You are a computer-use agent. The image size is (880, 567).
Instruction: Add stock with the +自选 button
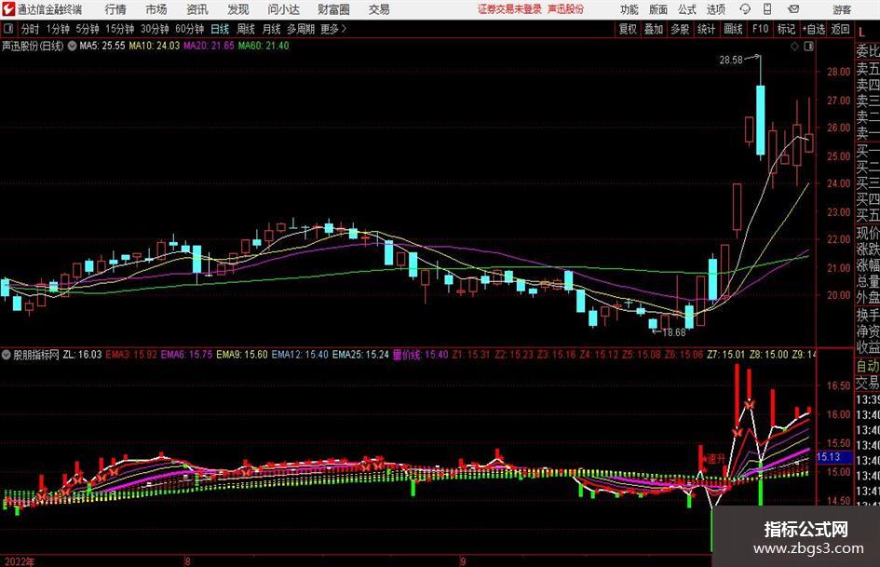coord(814,29)
